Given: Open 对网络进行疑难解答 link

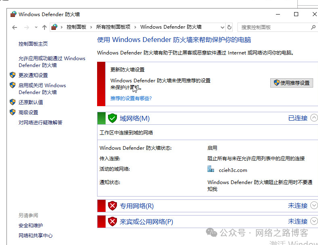Looking at the screenshot, I should click(40, 122).
